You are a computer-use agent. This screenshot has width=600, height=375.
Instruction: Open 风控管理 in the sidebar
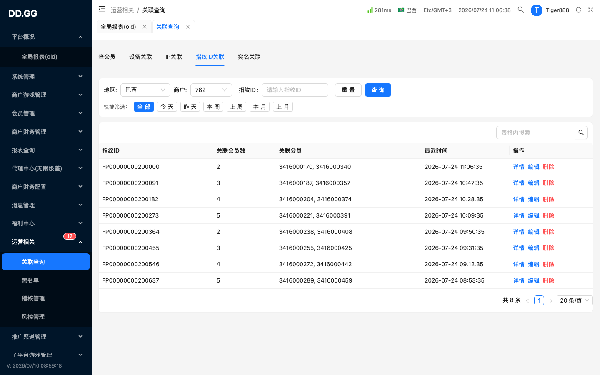coord(46,317)
